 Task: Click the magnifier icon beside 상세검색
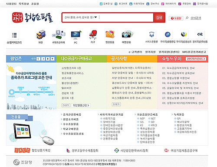[187, 18]
